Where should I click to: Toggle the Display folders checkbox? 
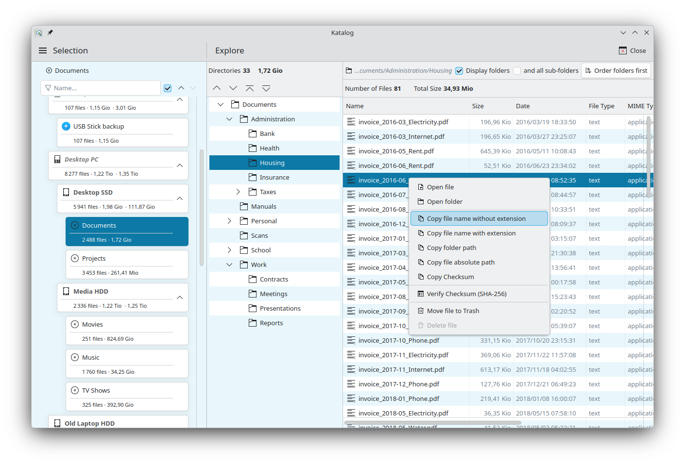click(x=459, y=70)
